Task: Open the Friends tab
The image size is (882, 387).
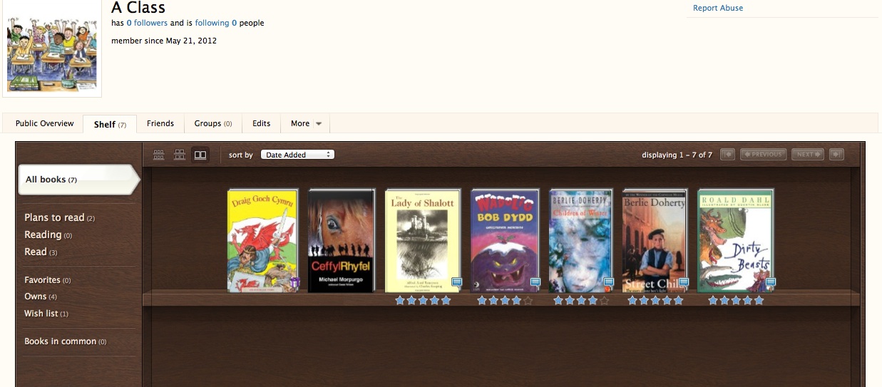Action: pyautogui.click(x=160, y=123)
